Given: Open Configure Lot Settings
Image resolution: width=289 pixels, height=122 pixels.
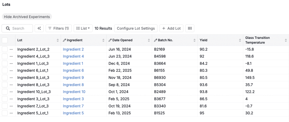Looking at the screenshot, I should tap(136, 28).
